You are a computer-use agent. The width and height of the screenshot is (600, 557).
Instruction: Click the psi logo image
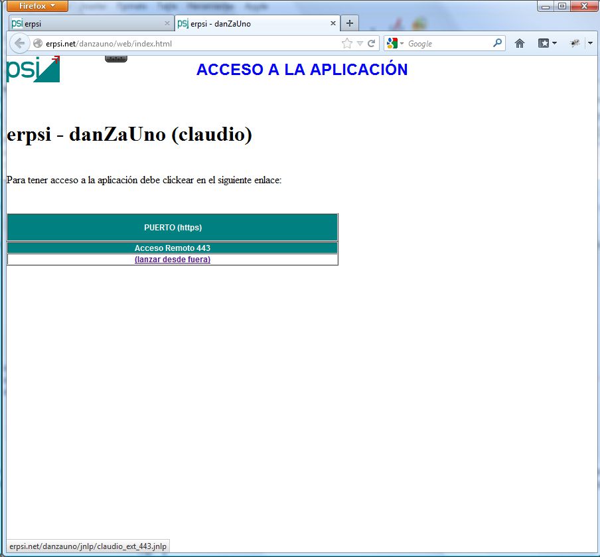click(x=33, y=69)
